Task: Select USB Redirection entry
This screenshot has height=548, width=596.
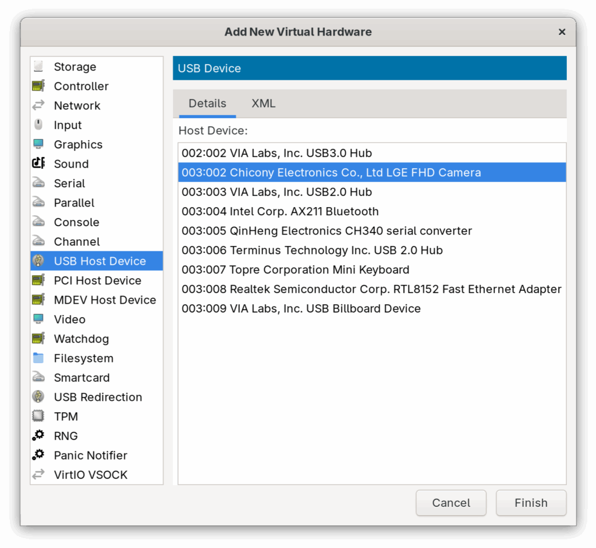Action: pyautogui.click(x=98, y=397)
